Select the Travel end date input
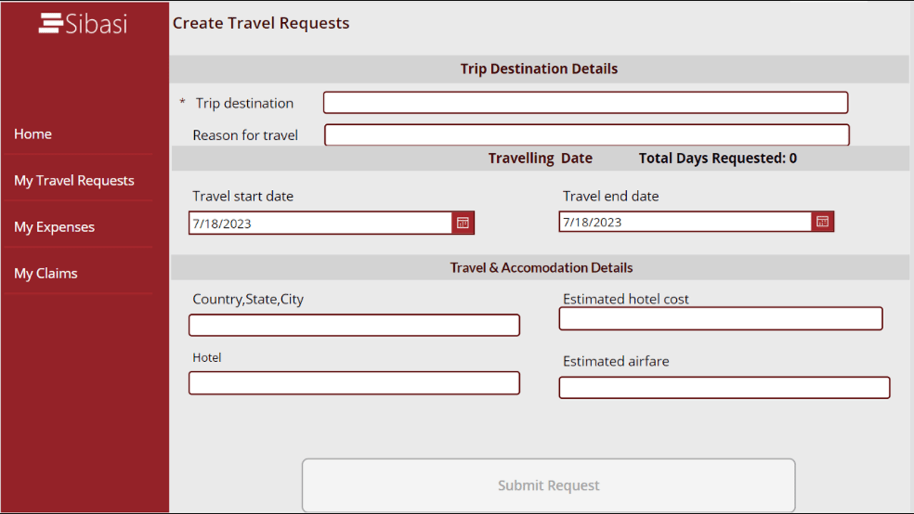Viewport: 914px width, 514px height. pyautogui.click(x=685, y=222)
